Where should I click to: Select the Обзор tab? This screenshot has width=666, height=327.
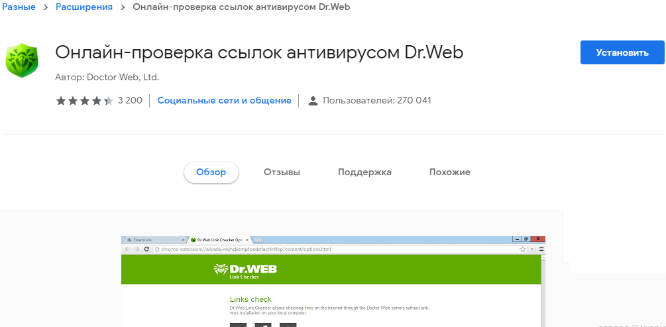coord(211,172)
